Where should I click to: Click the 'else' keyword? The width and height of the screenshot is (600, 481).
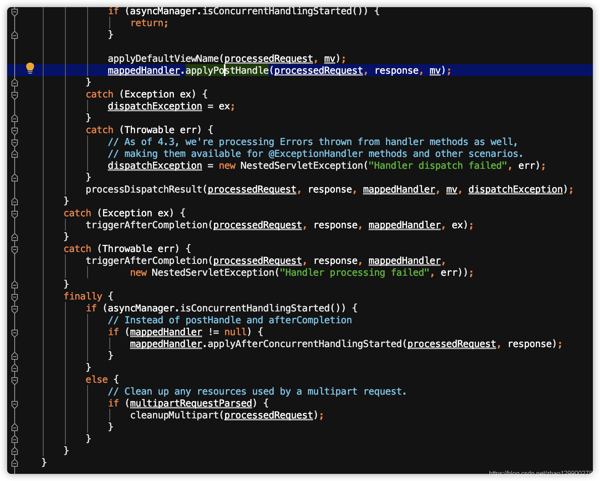click(x=97, y=380)
